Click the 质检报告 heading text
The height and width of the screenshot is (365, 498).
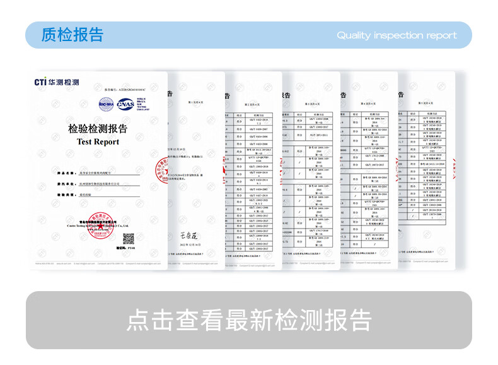(72, 35)
